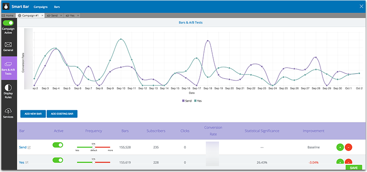
Task: Open General settings envelope icon
Action: 8,44
